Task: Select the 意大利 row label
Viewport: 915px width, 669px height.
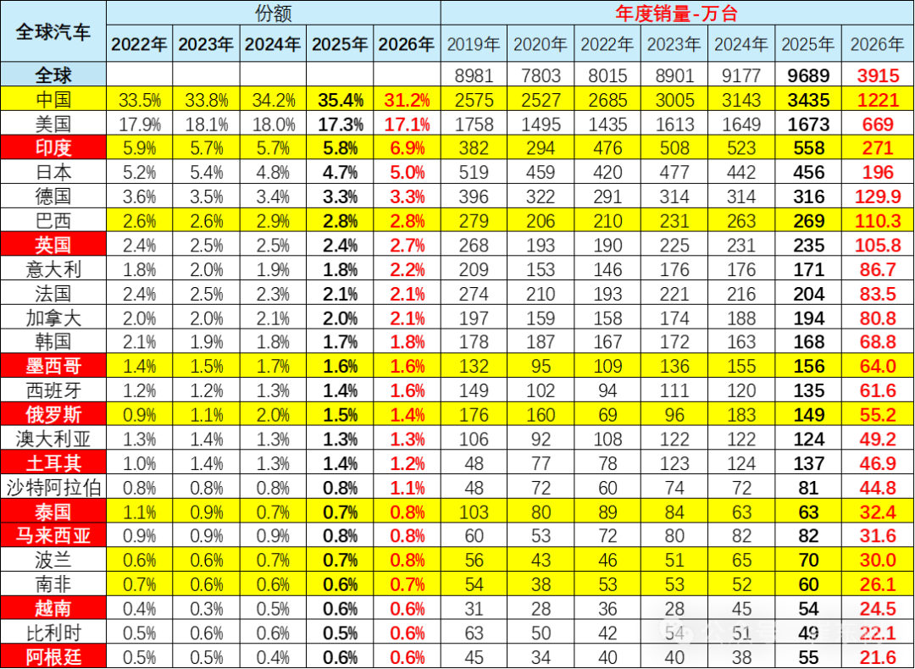Action: pos(53,269)
